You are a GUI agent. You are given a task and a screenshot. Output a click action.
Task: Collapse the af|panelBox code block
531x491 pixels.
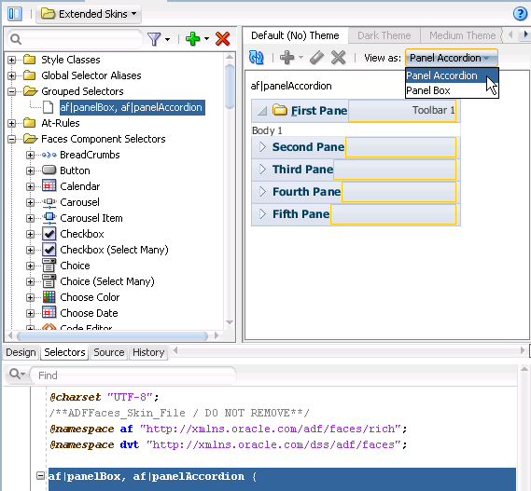point(40,476)
